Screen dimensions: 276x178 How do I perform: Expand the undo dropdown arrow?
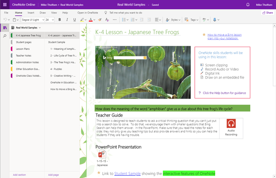tap(9, 20)
